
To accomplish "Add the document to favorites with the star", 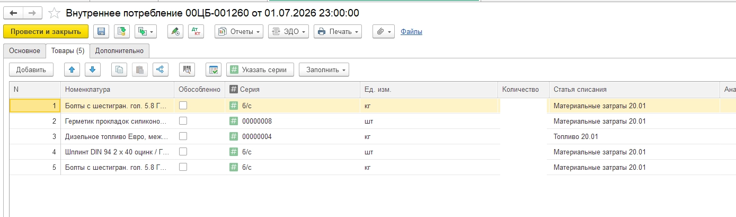I will point(54,13).
